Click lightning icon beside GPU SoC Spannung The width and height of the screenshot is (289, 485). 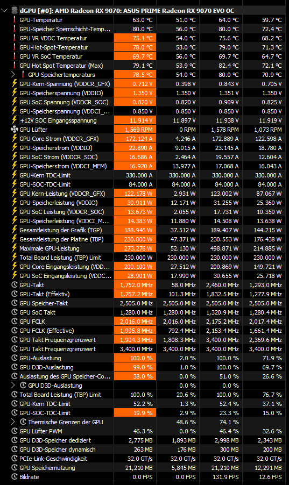coord(14,102)
